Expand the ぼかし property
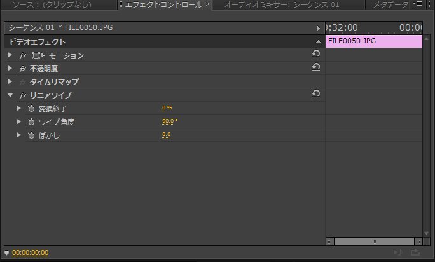Image resolution: width=435 pixels, height=262 pixels. click(x=19, y=135)
